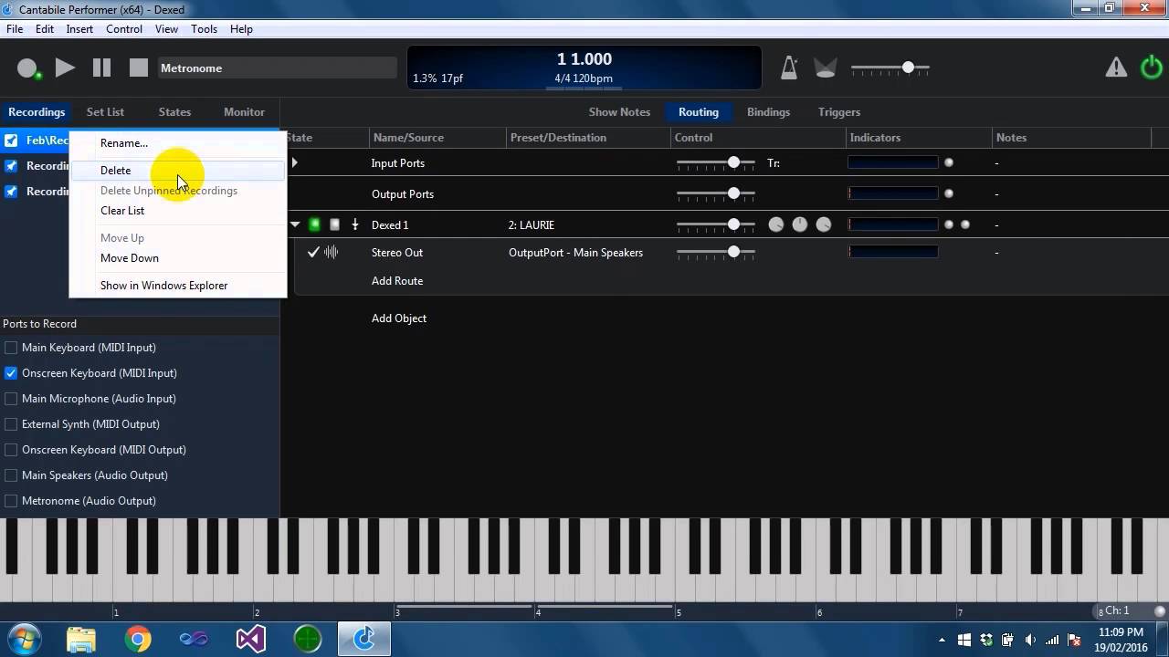This screenshot has height=657, width=1169.
Task: Check External Synth (MIDI Output) port
Action: click(11, 424)
